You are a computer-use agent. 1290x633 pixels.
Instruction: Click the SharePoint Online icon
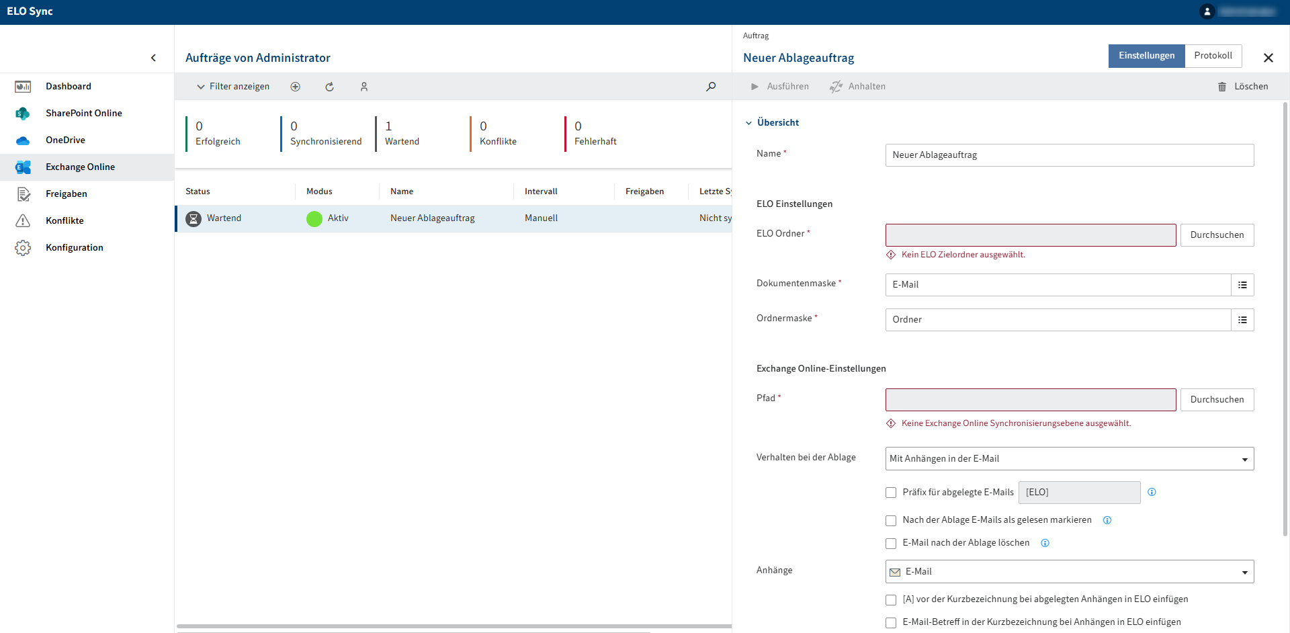click(x=23, y=114)
